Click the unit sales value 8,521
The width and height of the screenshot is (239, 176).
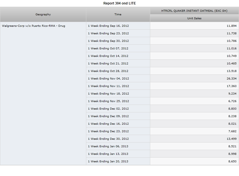pyautogui.click(x=232, y=146)
